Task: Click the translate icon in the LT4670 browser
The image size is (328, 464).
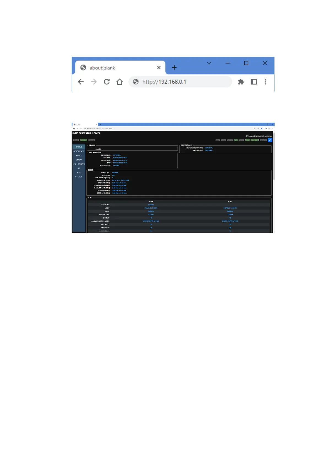Action: (x=255, y=128)
